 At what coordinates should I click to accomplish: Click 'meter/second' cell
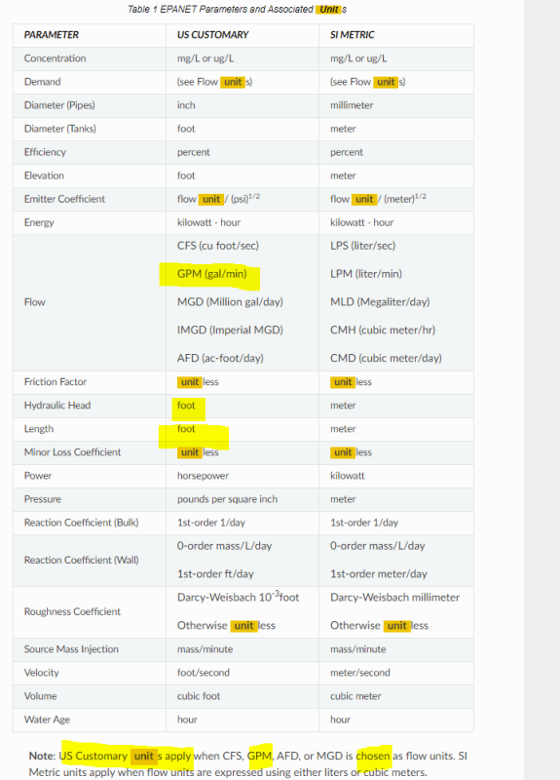359,673
